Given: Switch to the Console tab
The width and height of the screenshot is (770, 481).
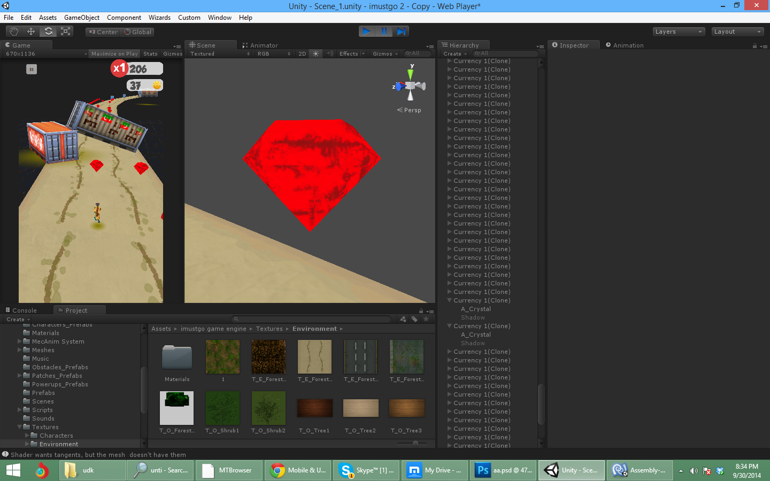Looking at the screenshot, I should pos(21,310).
